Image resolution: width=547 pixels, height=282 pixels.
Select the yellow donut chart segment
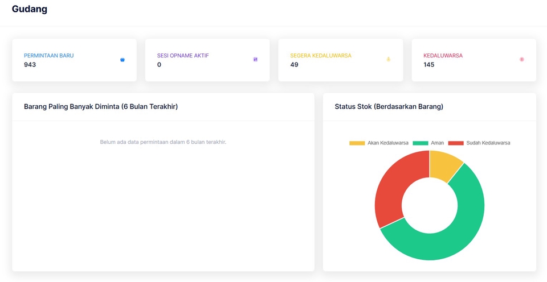(444, 163)
